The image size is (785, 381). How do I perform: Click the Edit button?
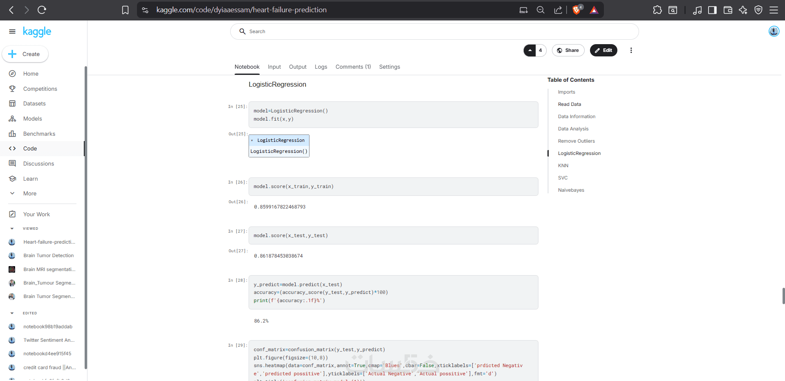[603, 50]
